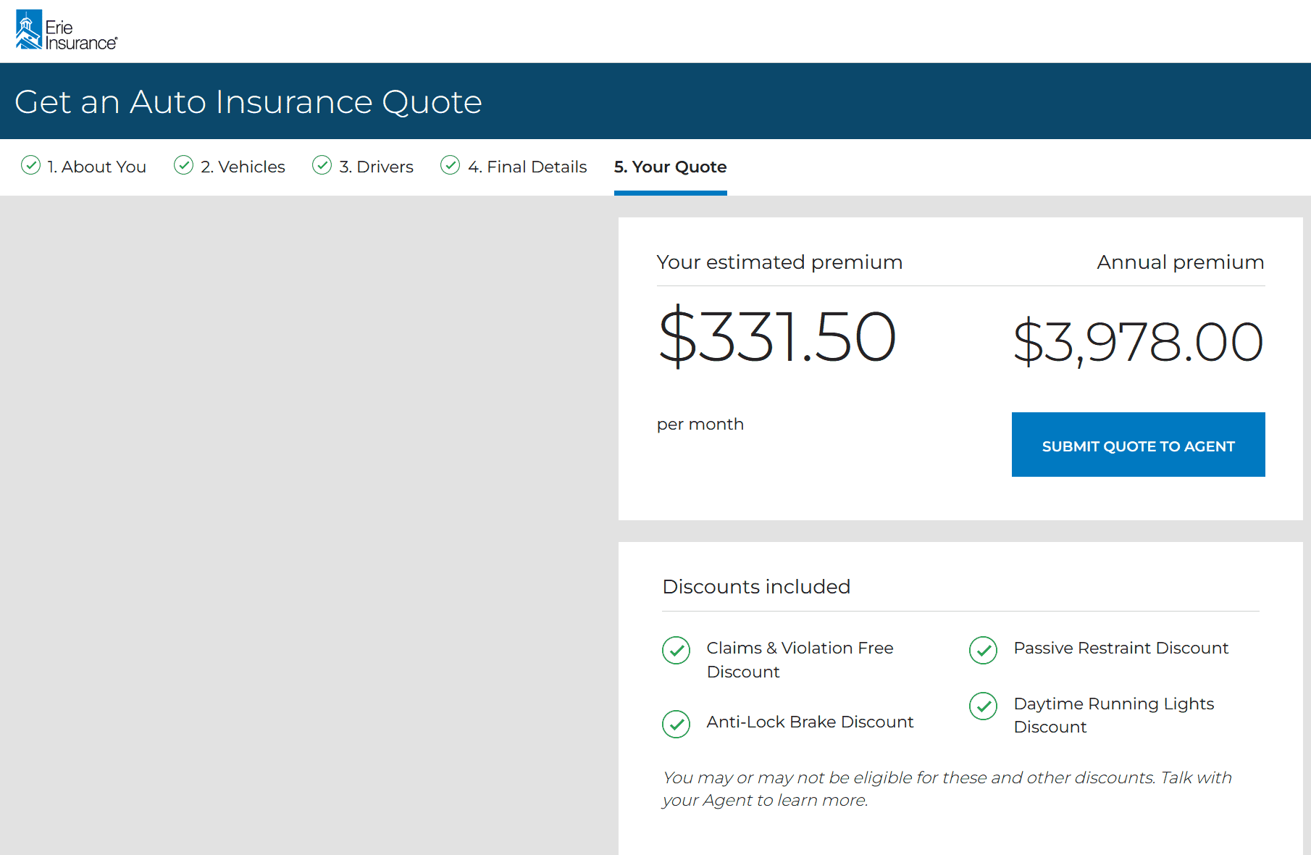
Task: Click the $331.50 monthly premium amount
Action: (778, 336)
